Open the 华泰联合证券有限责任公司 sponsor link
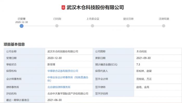This screenshot has height=103, width=182. (x=63, y=71)
